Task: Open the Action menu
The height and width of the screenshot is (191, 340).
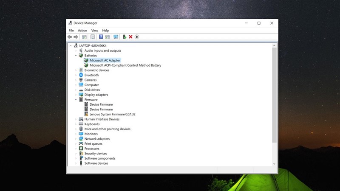Action: tap(82, 31)
